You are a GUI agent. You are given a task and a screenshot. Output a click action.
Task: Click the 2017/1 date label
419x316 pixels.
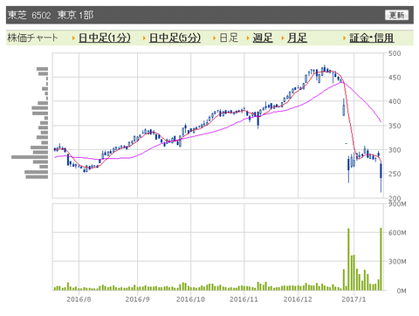tap(354, 299)
